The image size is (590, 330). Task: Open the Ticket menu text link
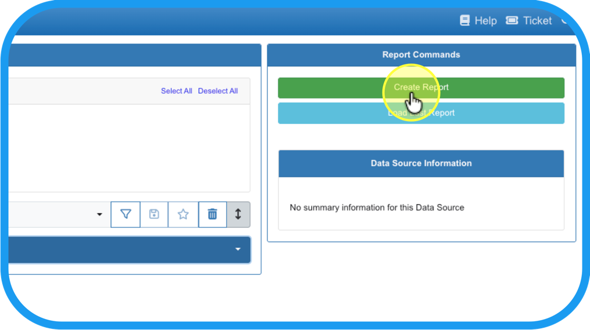coord(537,20)
